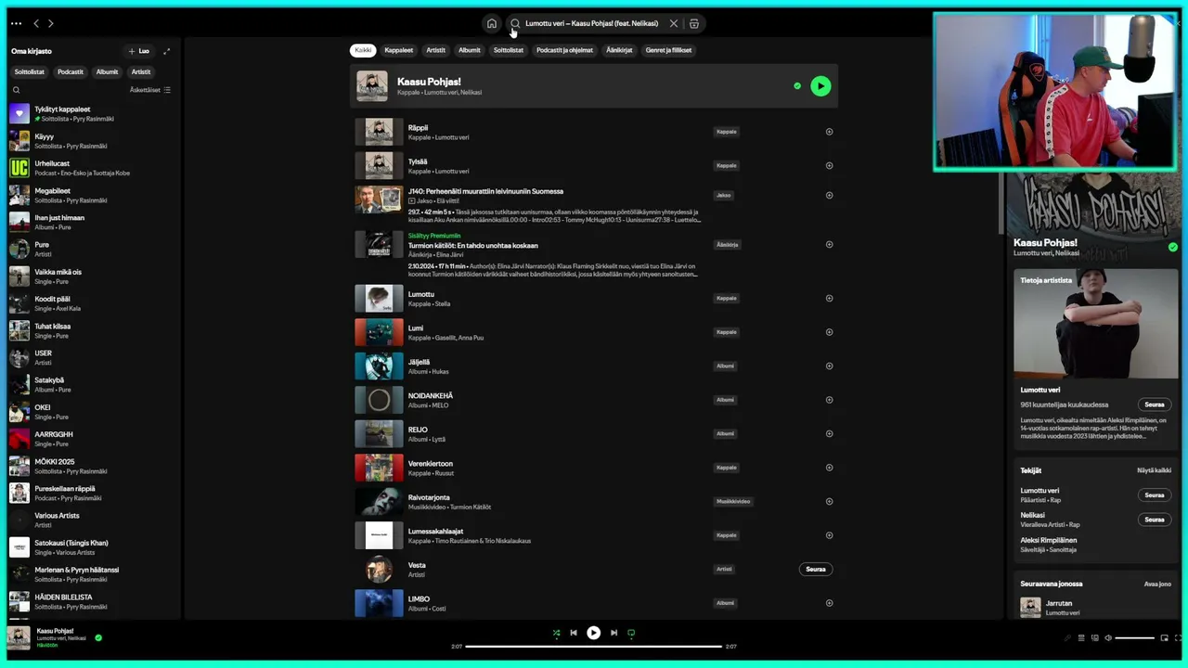
Task: Click Avaa jono to open queue
Action: click(1157, 584)
